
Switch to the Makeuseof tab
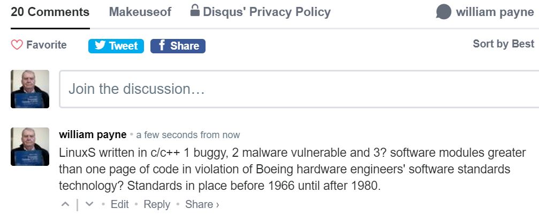pos(140,12)
